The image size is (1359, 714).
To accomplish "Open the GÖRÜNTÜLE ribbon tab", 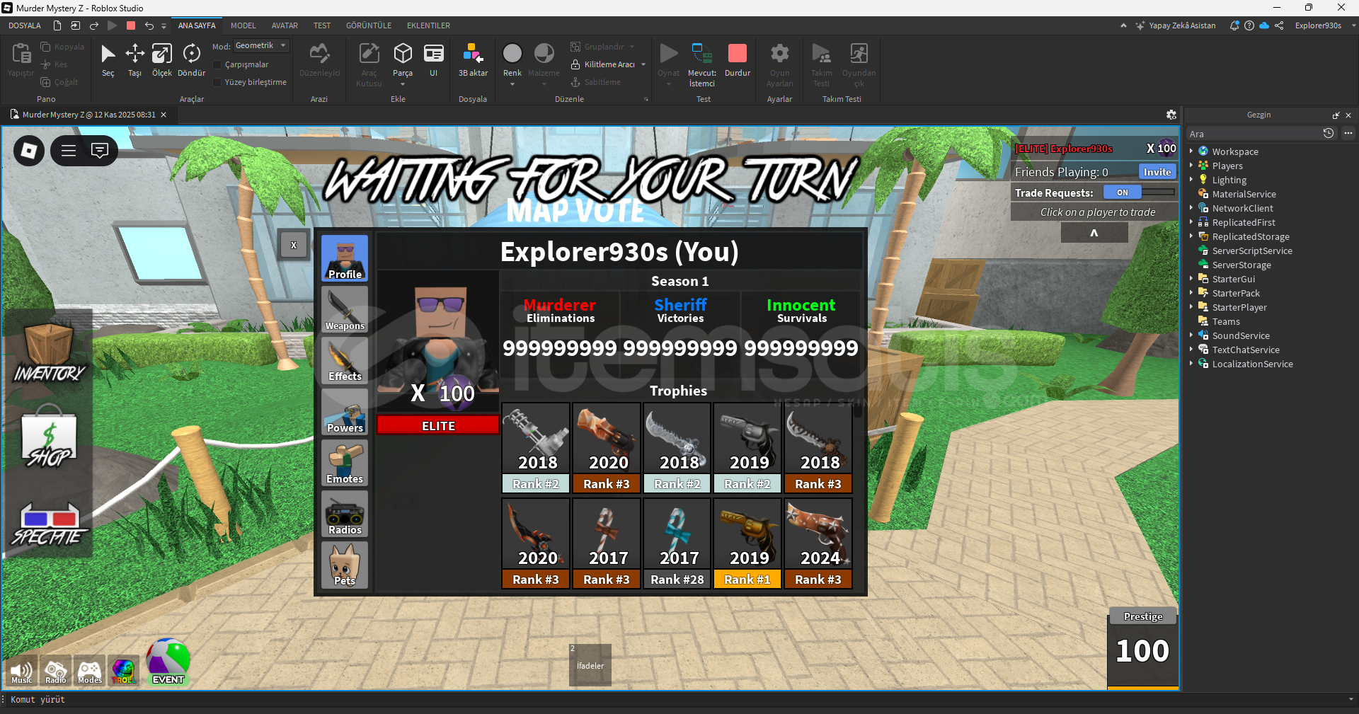I will (x=369, y=25).
